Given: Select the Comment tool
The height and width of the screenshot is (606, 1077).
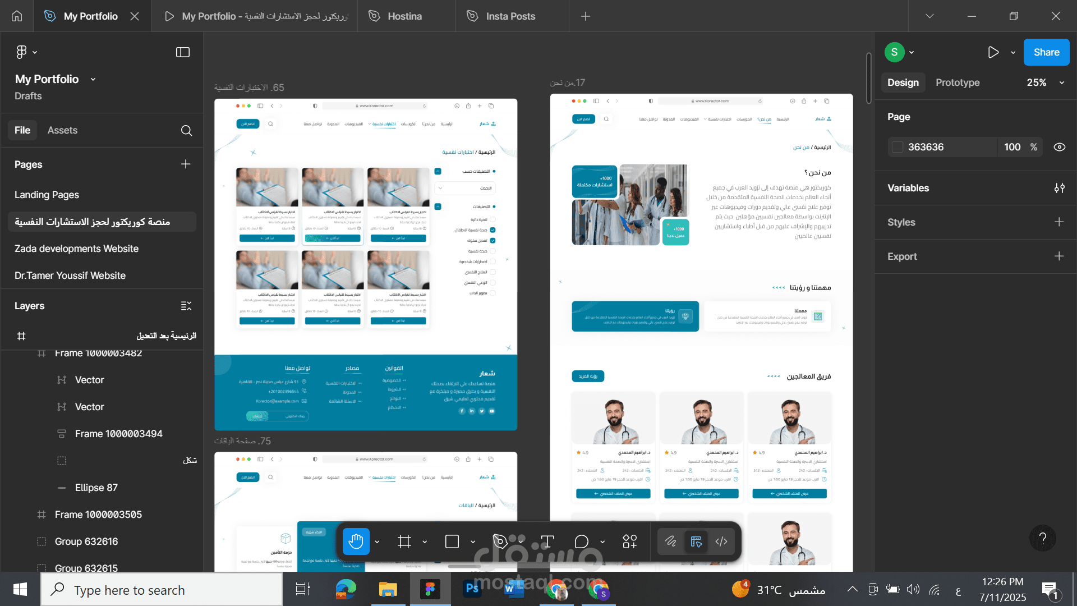Looking at the screenshot, I should [x=582, y=541].
